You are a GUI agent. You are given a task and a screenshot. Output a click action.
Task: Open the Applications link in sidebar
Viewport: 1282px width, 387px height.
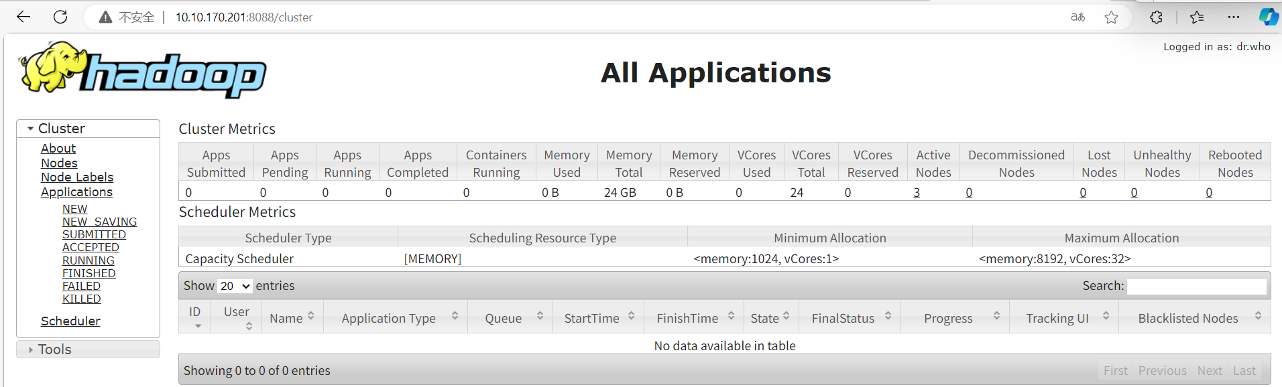click(x=76, y=191)
